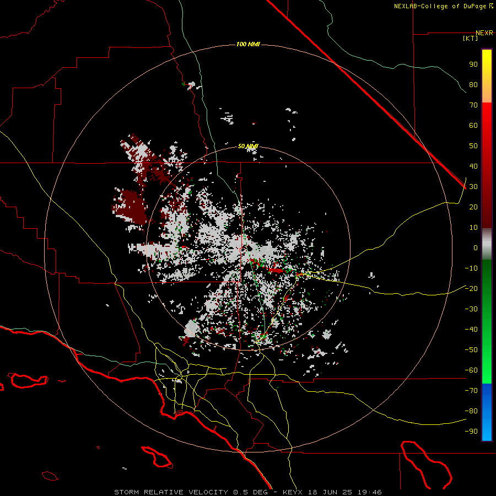496x496 pixels.
Task: Click the blue bottom section of the velocity color bar
Action: 487,412
